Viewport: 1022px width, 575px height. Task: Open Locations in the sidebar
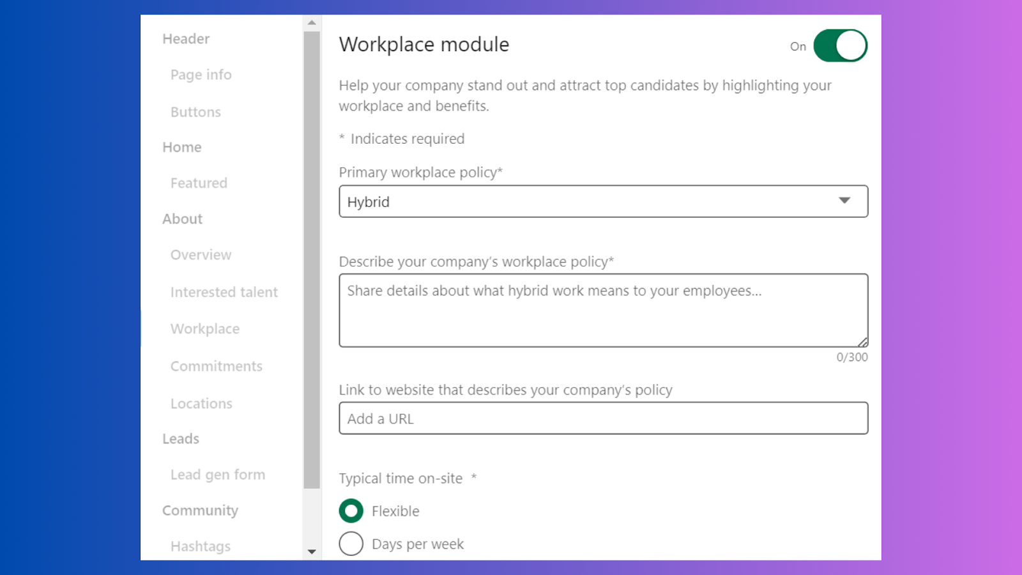pos(201,404)
